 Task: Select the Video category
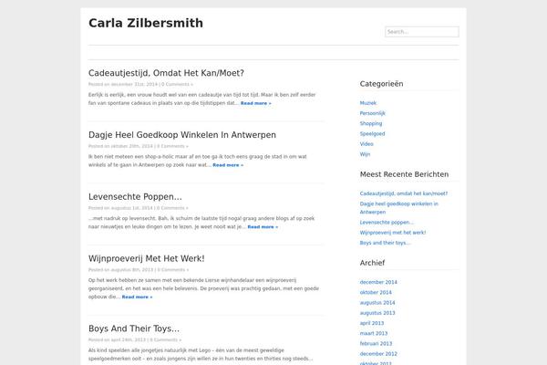pyautogui.click(x=366, y=144)
